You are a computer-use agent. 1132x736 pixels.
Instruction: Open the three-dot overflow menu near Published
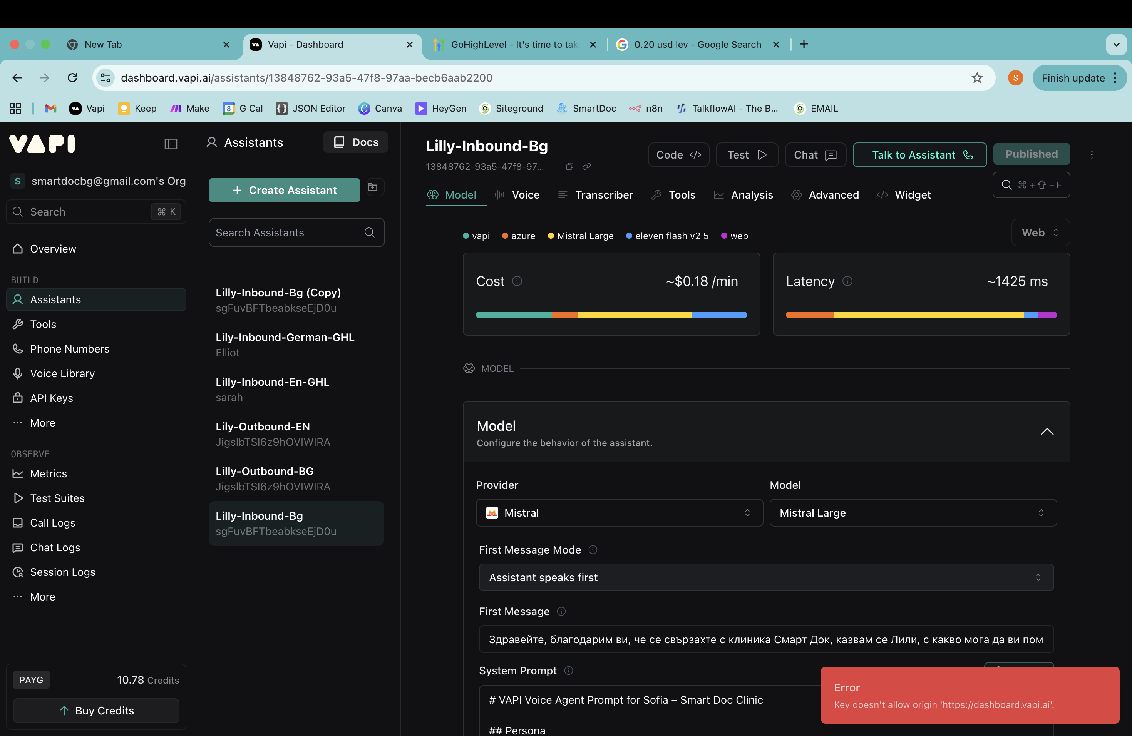coord(1092,154)
